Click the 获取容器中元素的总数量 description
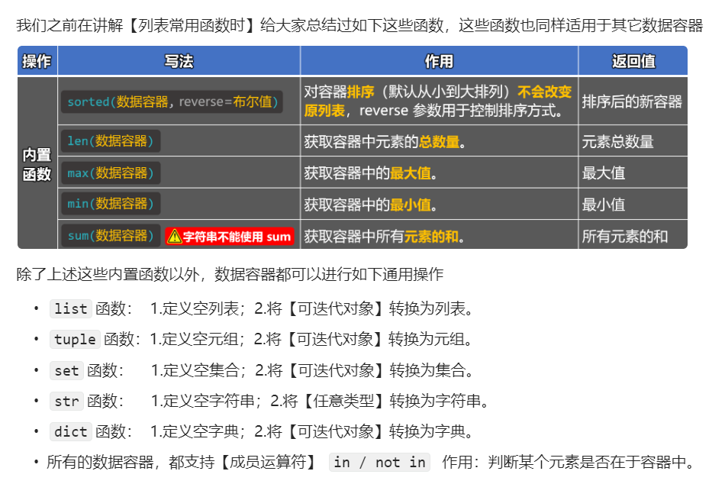Screen dimensions: 725x484 (x=385, y=141)
